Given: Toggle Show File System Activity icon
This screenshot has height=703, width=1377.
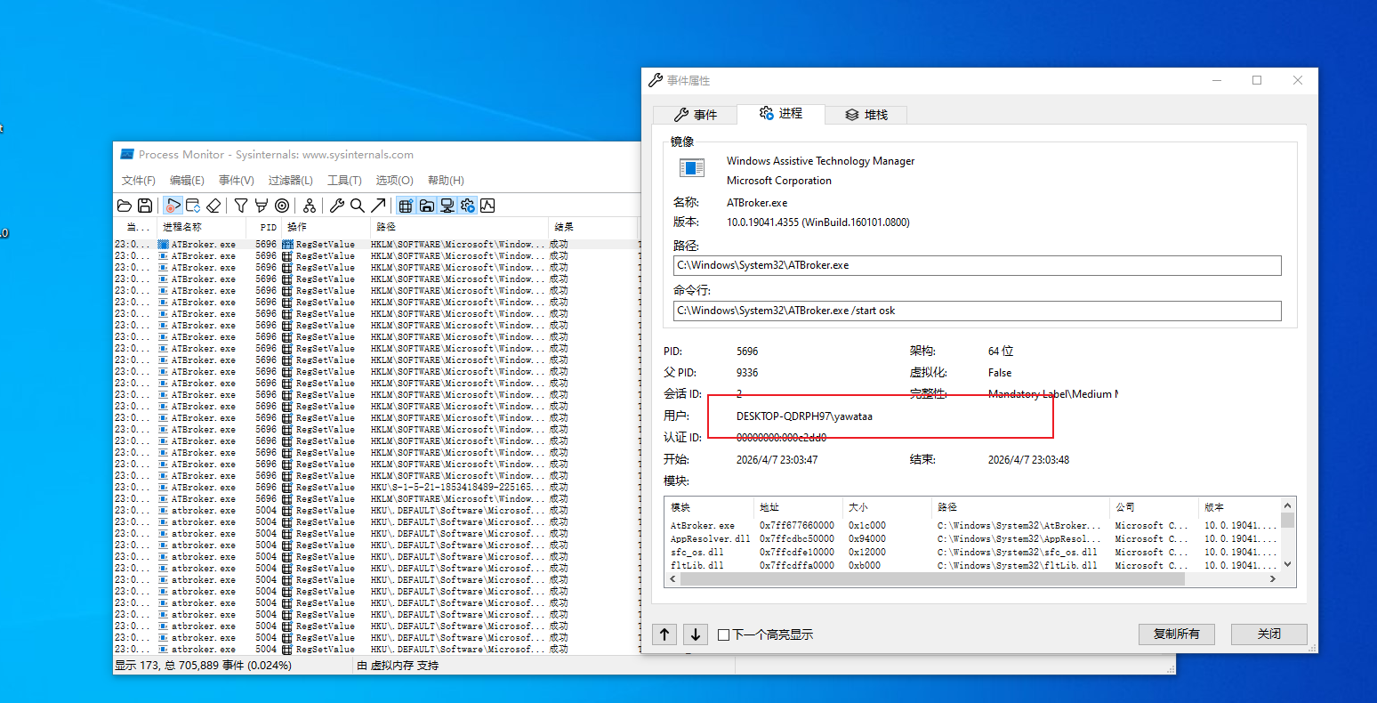Looking at the screenshot, I should coord(427,206).
